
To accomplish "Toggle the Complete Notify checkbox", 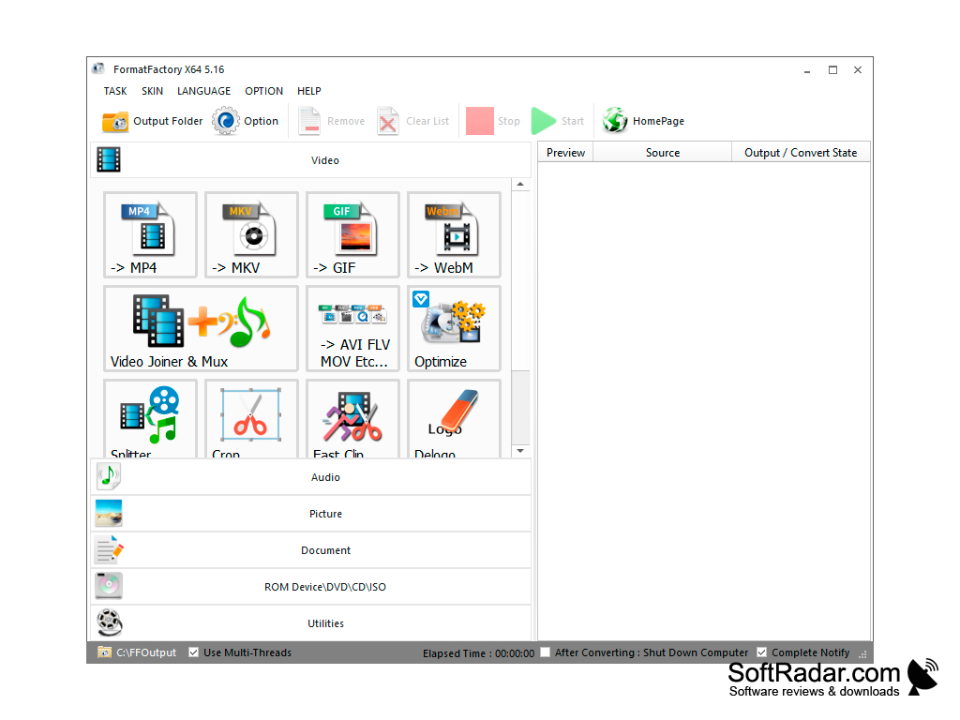I will coord(761,652).
